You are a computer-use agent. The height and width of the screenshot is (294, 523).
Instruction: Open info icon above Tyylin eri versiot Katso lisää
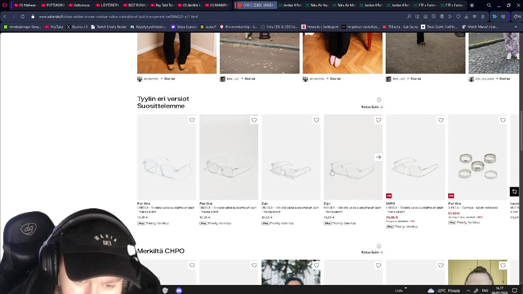(379, 100)
